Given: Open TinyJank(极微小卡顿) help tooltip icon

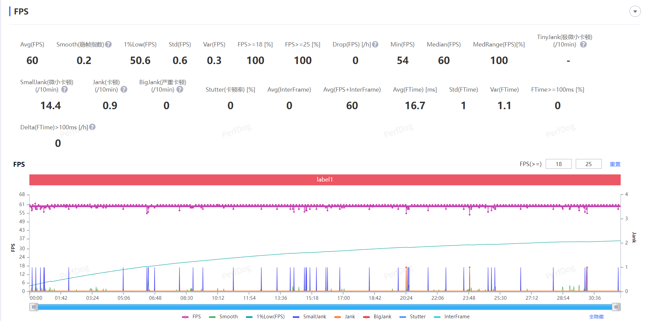Looking at the screenshot, I should (x=583, y=44).
